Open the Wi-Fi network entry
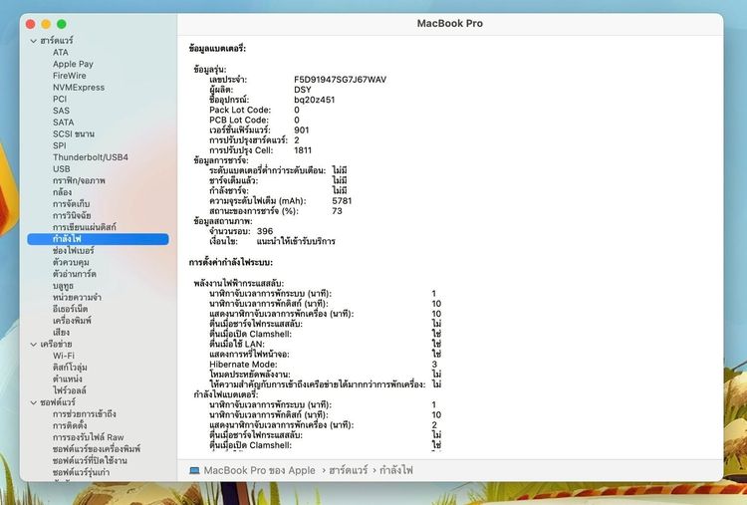 (x=64, y=356)
